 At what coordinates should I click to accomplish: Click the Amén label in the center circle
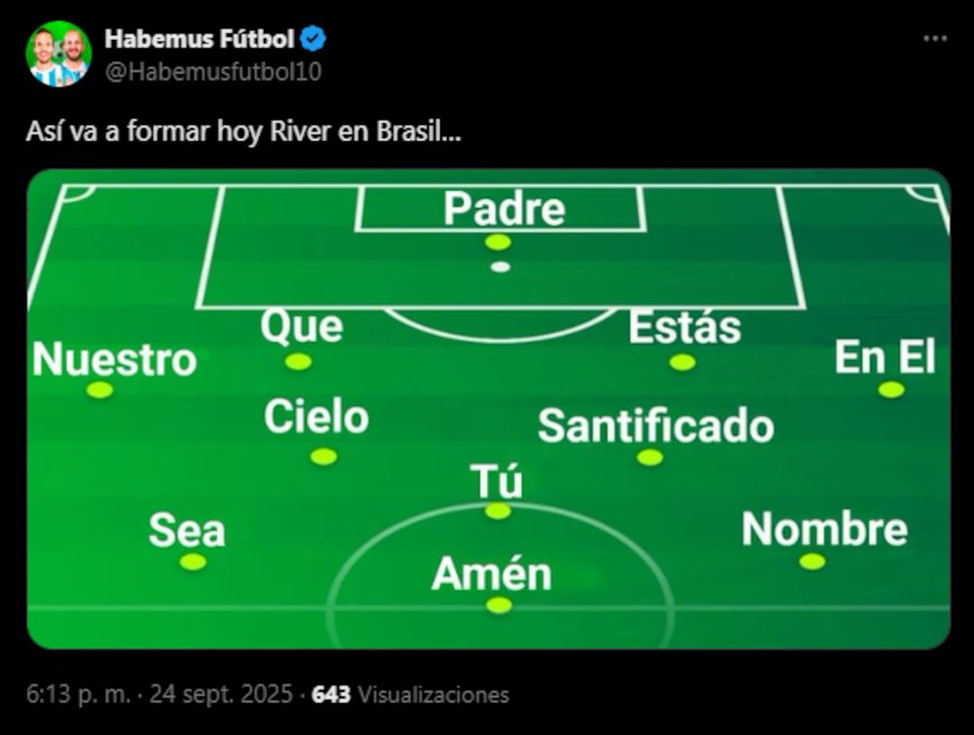492,574
